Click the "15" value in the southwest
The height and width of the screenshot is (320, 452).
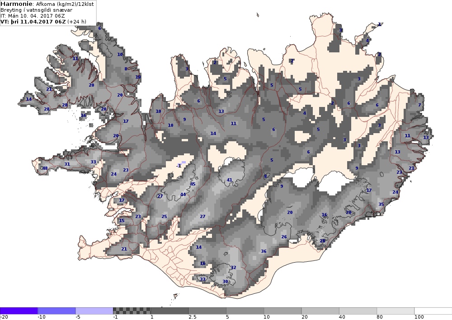click(x=122, y=221)
